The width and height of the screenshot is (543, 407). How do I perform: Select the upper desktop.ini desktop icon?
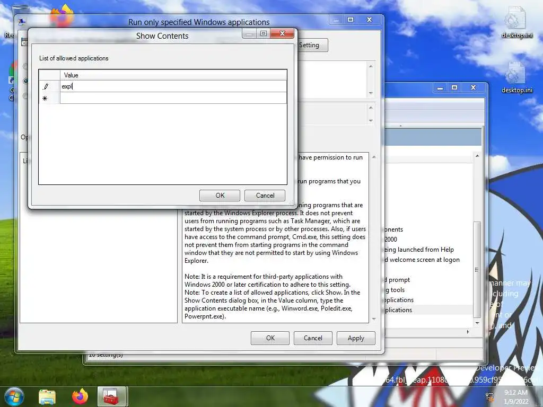tap(516, 22)
